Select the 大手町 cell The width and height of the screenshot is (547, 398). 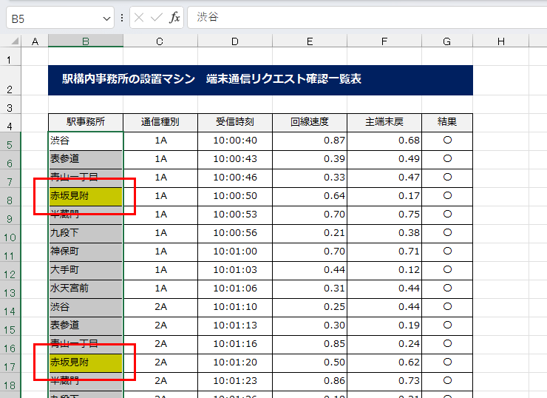[86, 270]
